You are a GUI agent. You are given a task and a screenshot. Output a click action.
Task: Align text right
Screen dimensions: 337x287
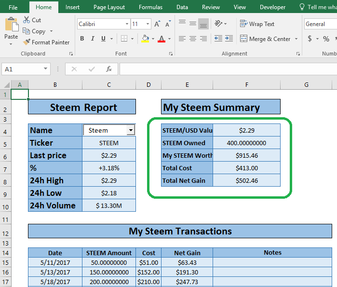[x=203, y=39]
